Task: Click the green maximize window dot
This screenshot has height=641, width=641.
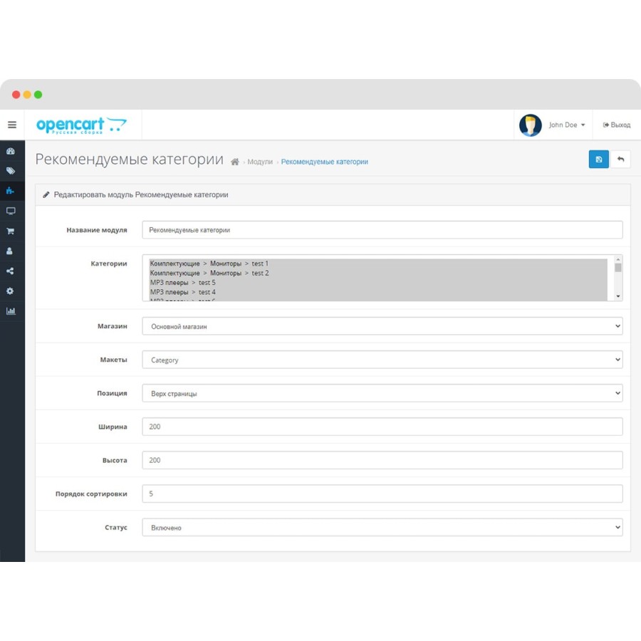Action: pos(38,95)
